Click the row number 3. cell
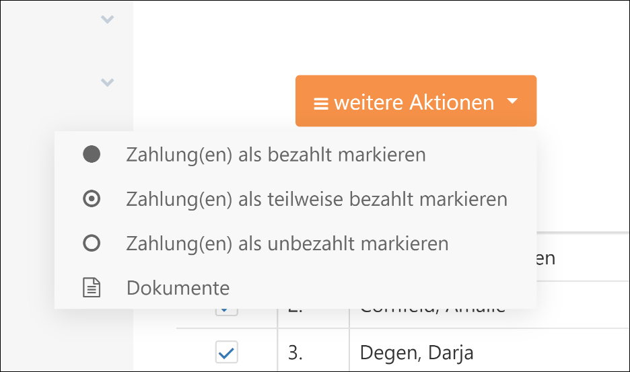The width and height of the screenshot is (630, 372). (x=295, y=352)
